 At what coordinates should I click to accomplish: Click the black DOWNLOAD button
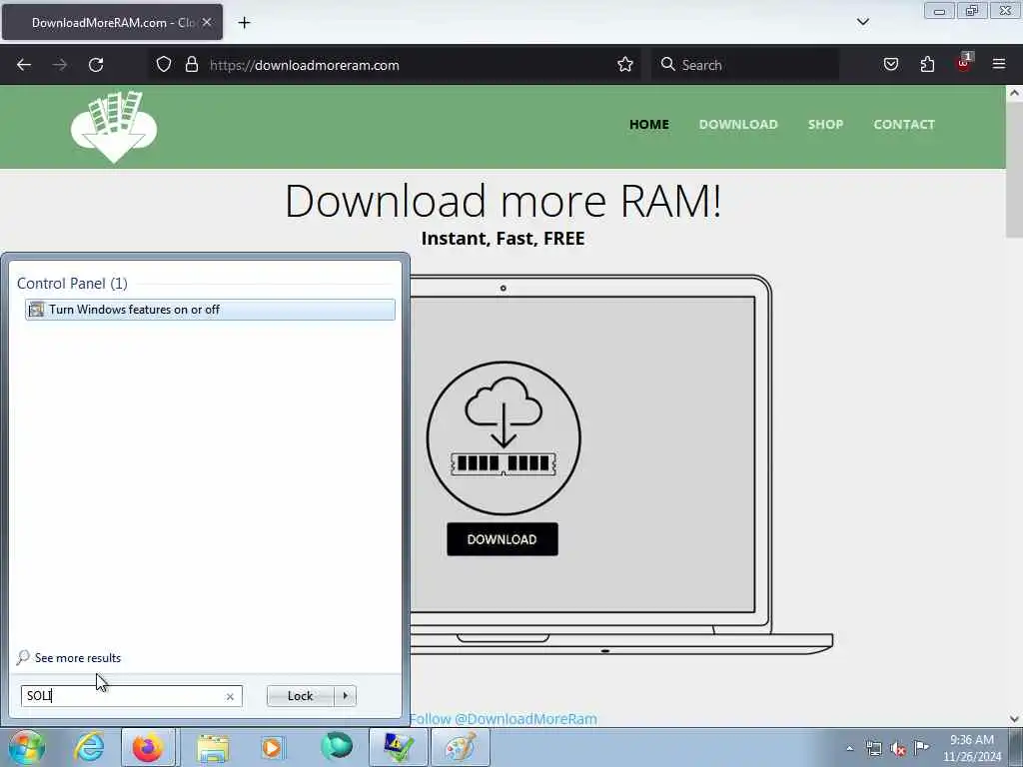503,539
